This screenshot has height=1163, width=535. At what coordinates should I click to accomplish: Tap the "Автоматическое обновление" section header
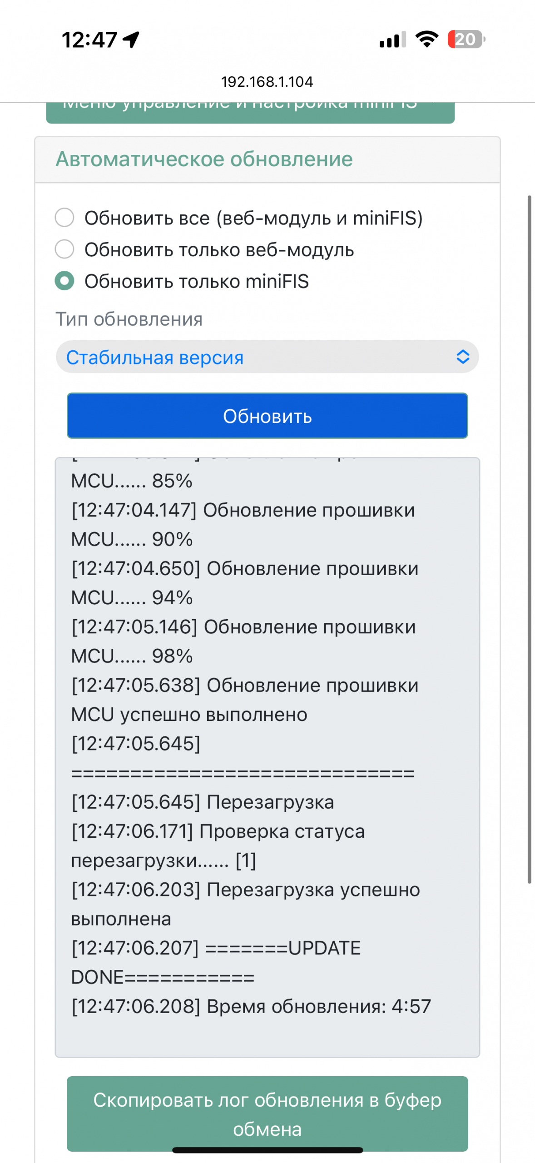click(204, 159)
